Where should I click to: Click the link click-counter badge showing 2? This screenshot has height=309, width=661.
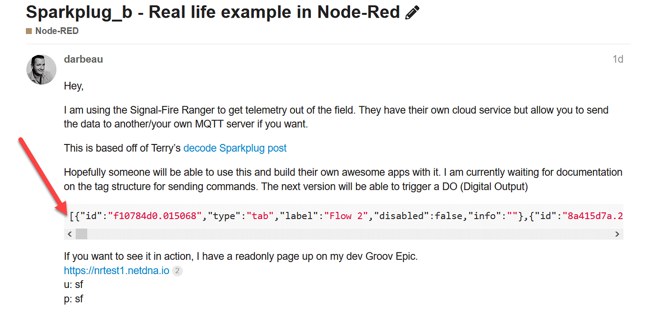[x=177, y=271]
